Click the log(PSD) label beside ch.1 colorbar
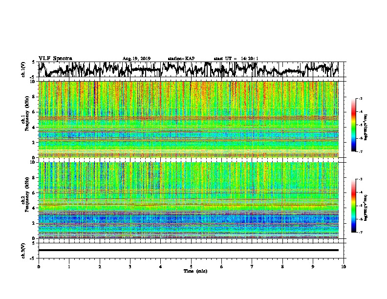This screenshot has height=299, width=387. click(x=365, y=128)
